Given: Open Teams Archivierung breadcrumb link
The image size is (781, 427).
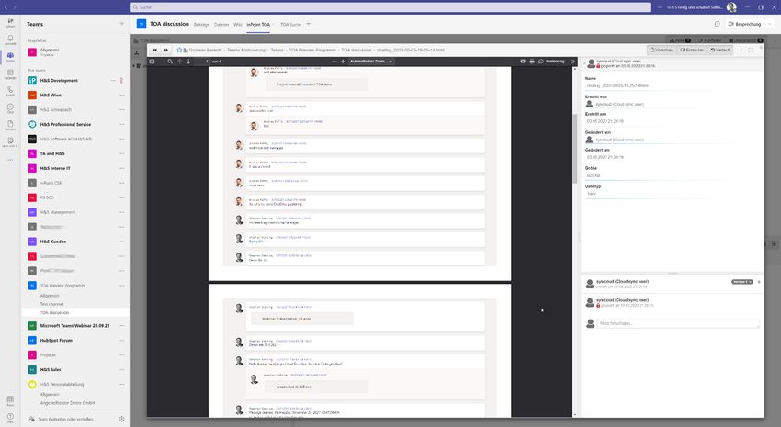Looking at the screenshot, I should tap(246, 50).
